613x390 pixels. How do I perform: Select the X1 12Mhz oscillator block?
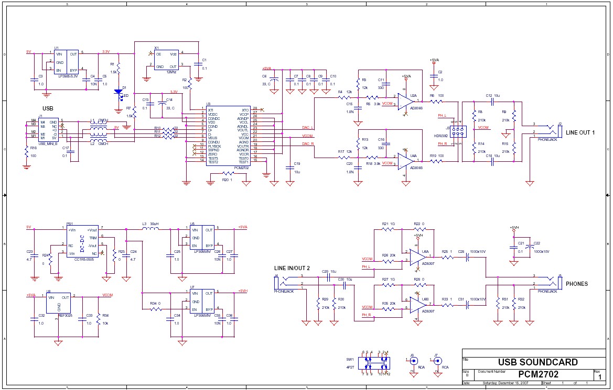pos(166,60)
